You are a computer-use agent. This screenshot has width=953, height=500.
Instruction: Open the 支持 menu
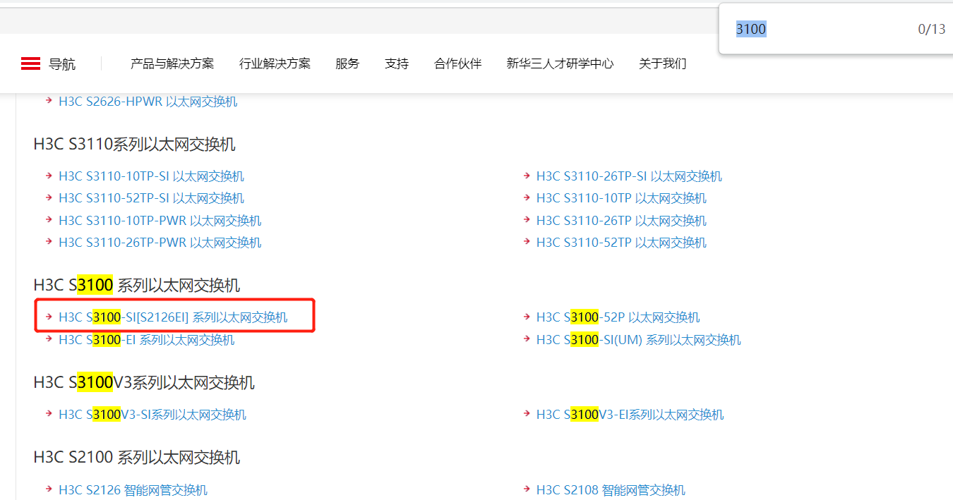tap(397, 63)
